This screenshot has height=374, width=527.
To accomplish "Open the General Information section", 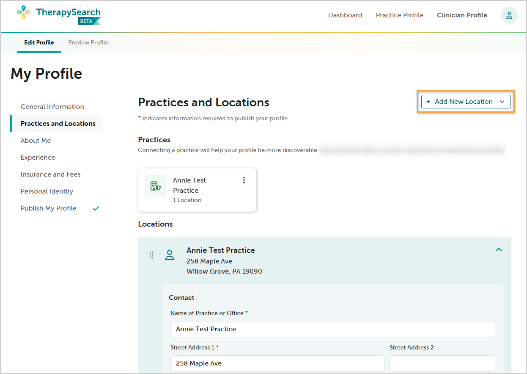I will (x=52, y=107).
